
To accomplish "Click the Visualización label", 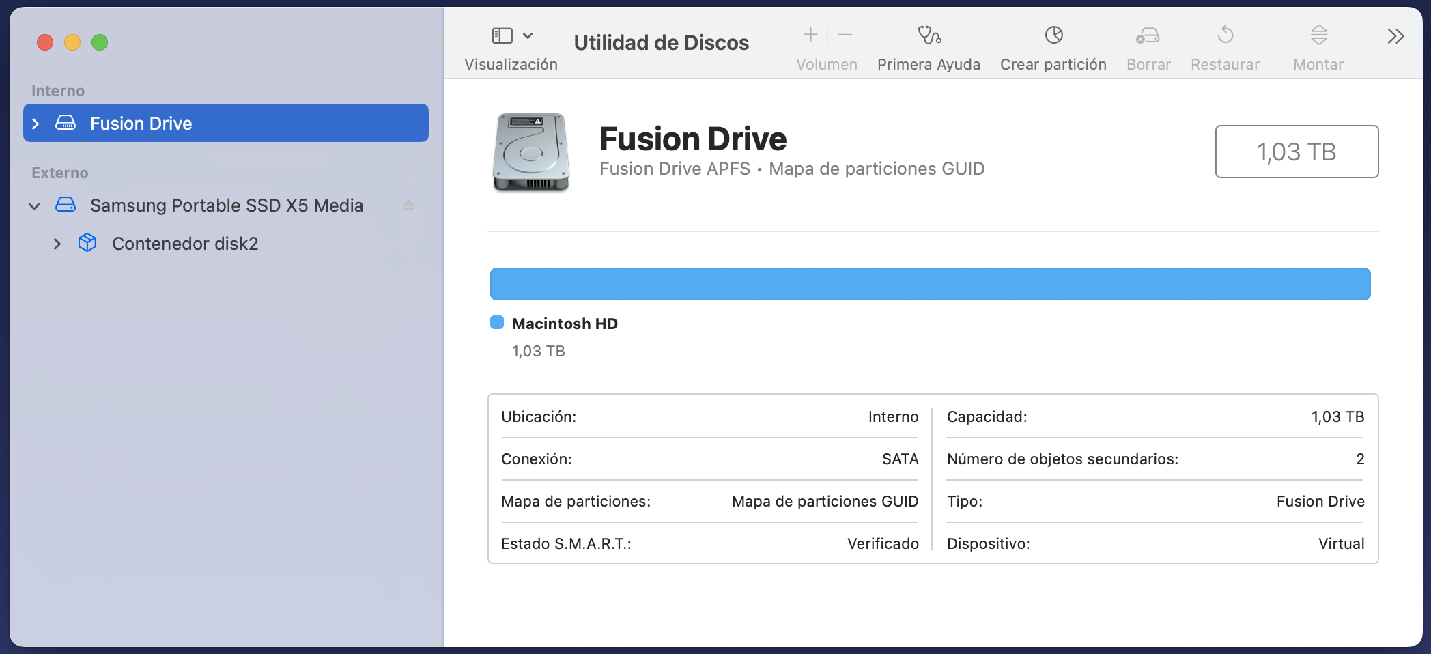I will click(511, 64).
